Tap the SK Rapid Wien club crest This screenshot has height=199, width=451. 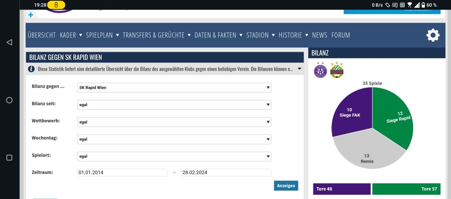tap(337, 70)
